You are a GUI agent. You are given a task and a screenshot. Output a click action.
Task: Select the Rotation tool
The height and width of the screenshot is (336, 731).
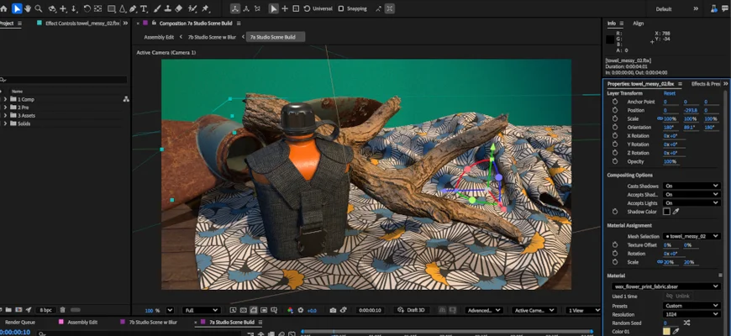pos(87,8)
